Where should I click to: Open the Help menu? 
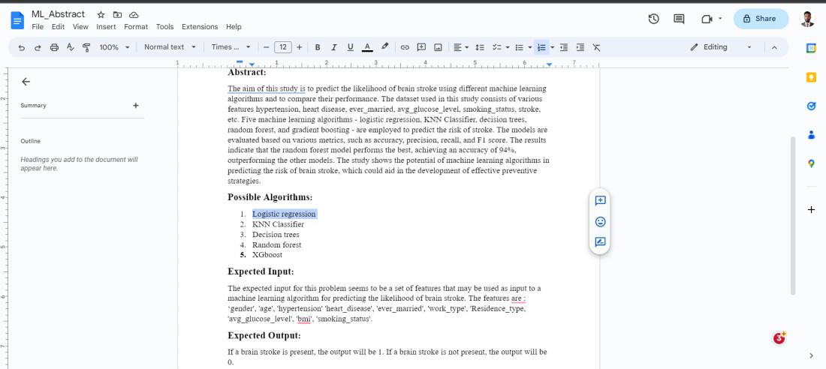coord(234,27)
